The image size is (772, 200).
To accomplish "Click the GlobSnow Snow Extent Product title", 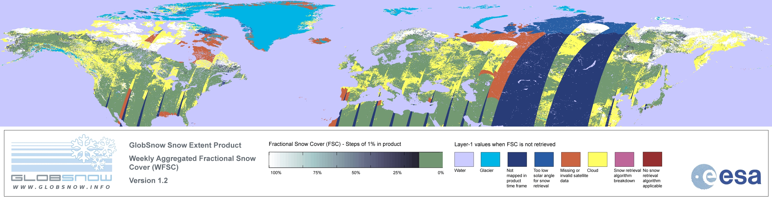I will (x=185, y=145).
